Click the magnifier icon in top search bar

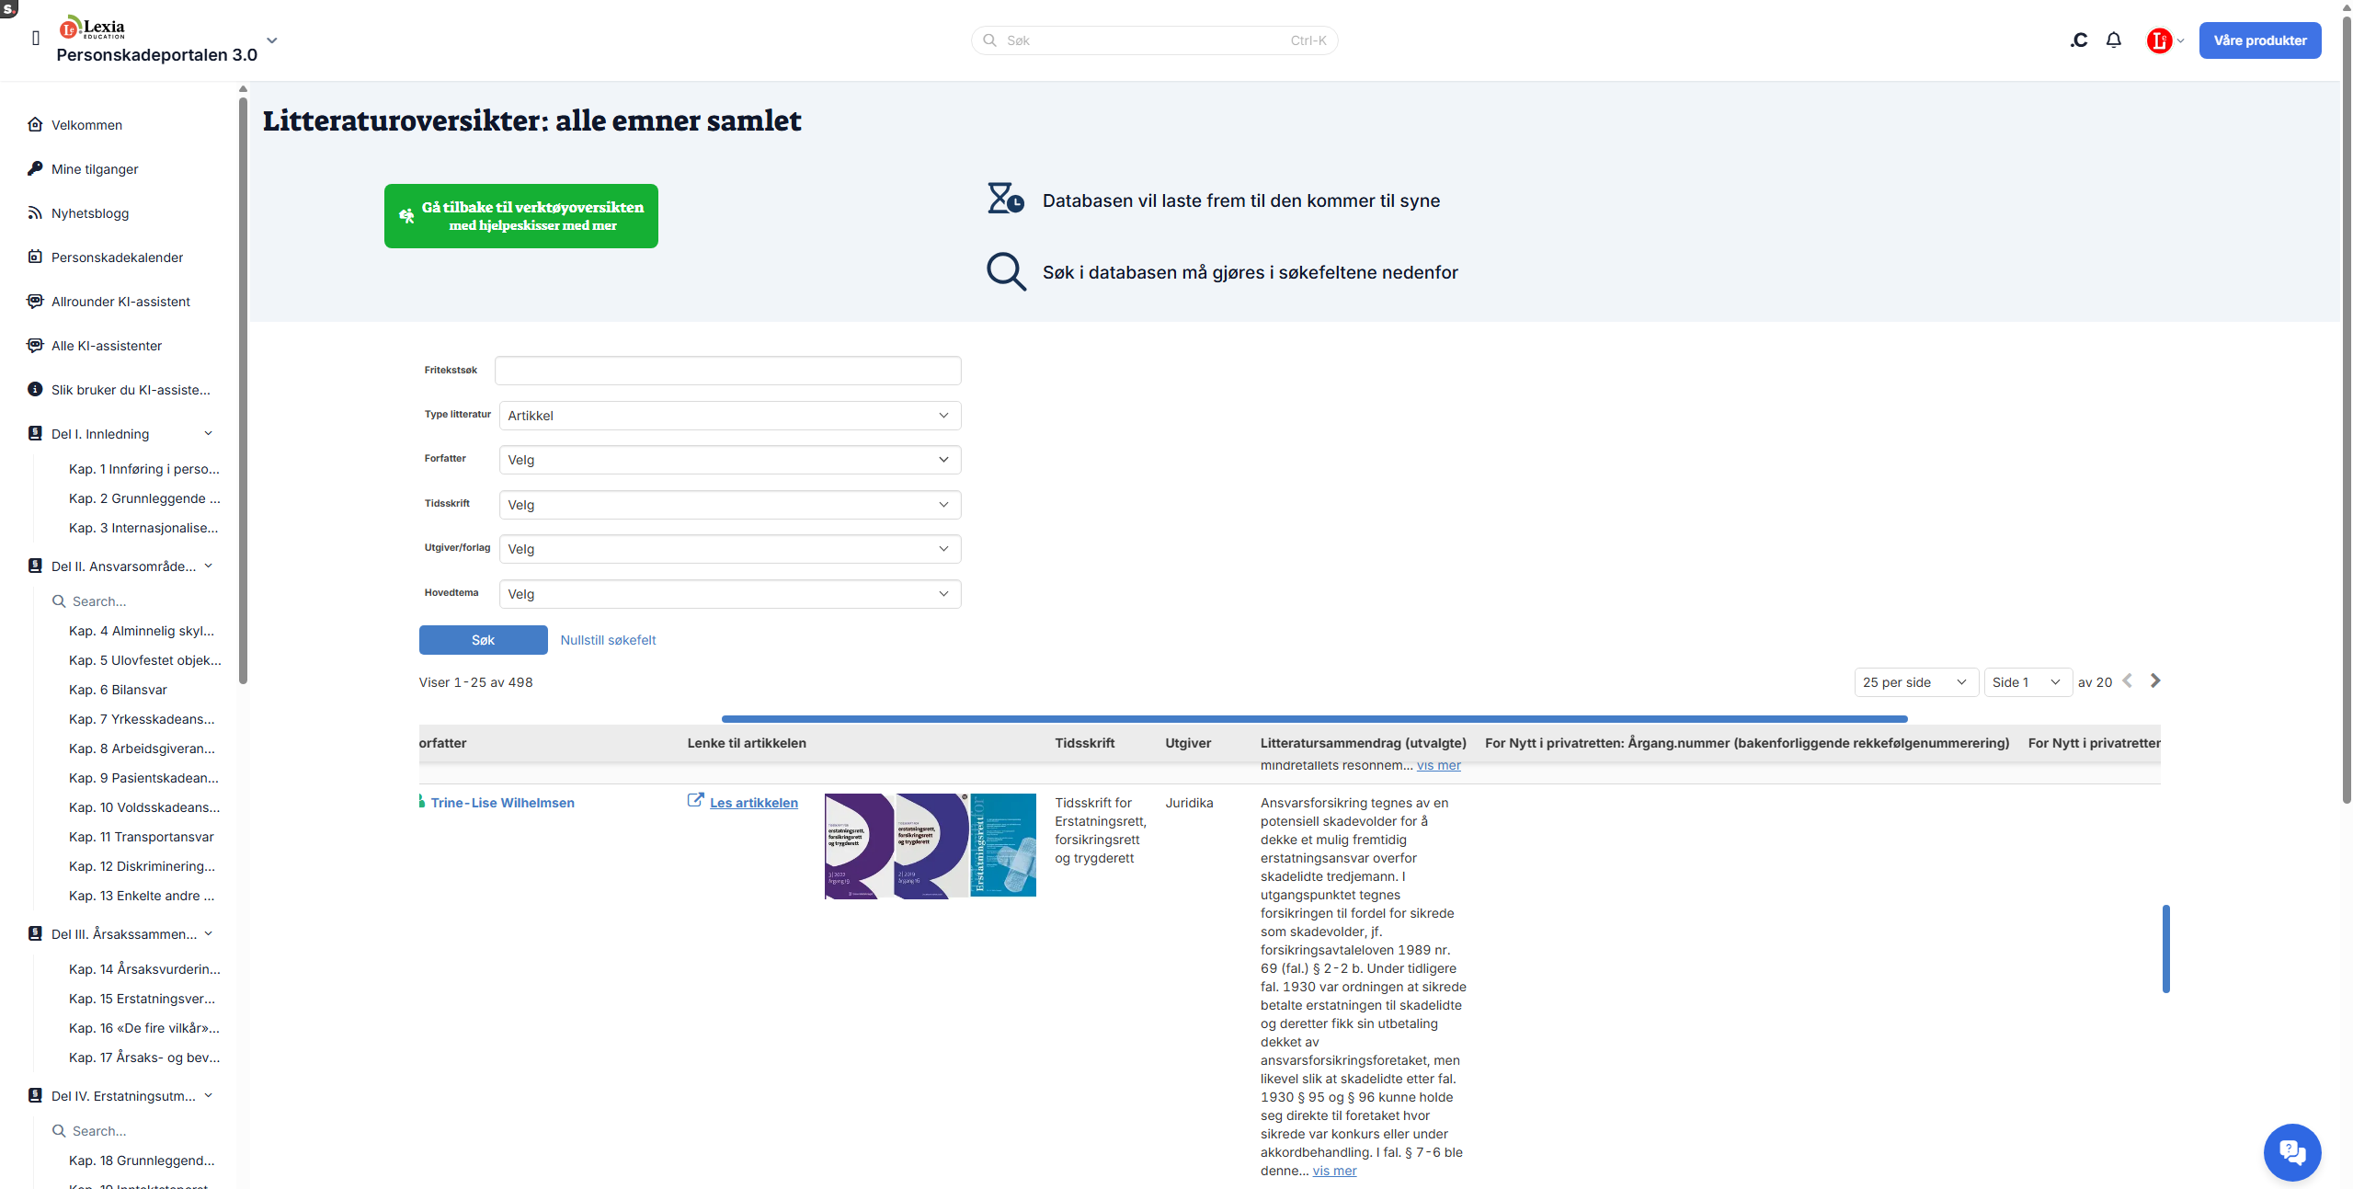(x=990, y=40)
